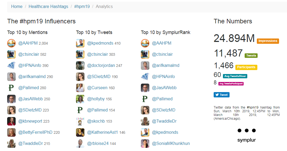Open @HPNAinfo link with 390 mentions
The image size is (287, 151).
coord(30,66)
